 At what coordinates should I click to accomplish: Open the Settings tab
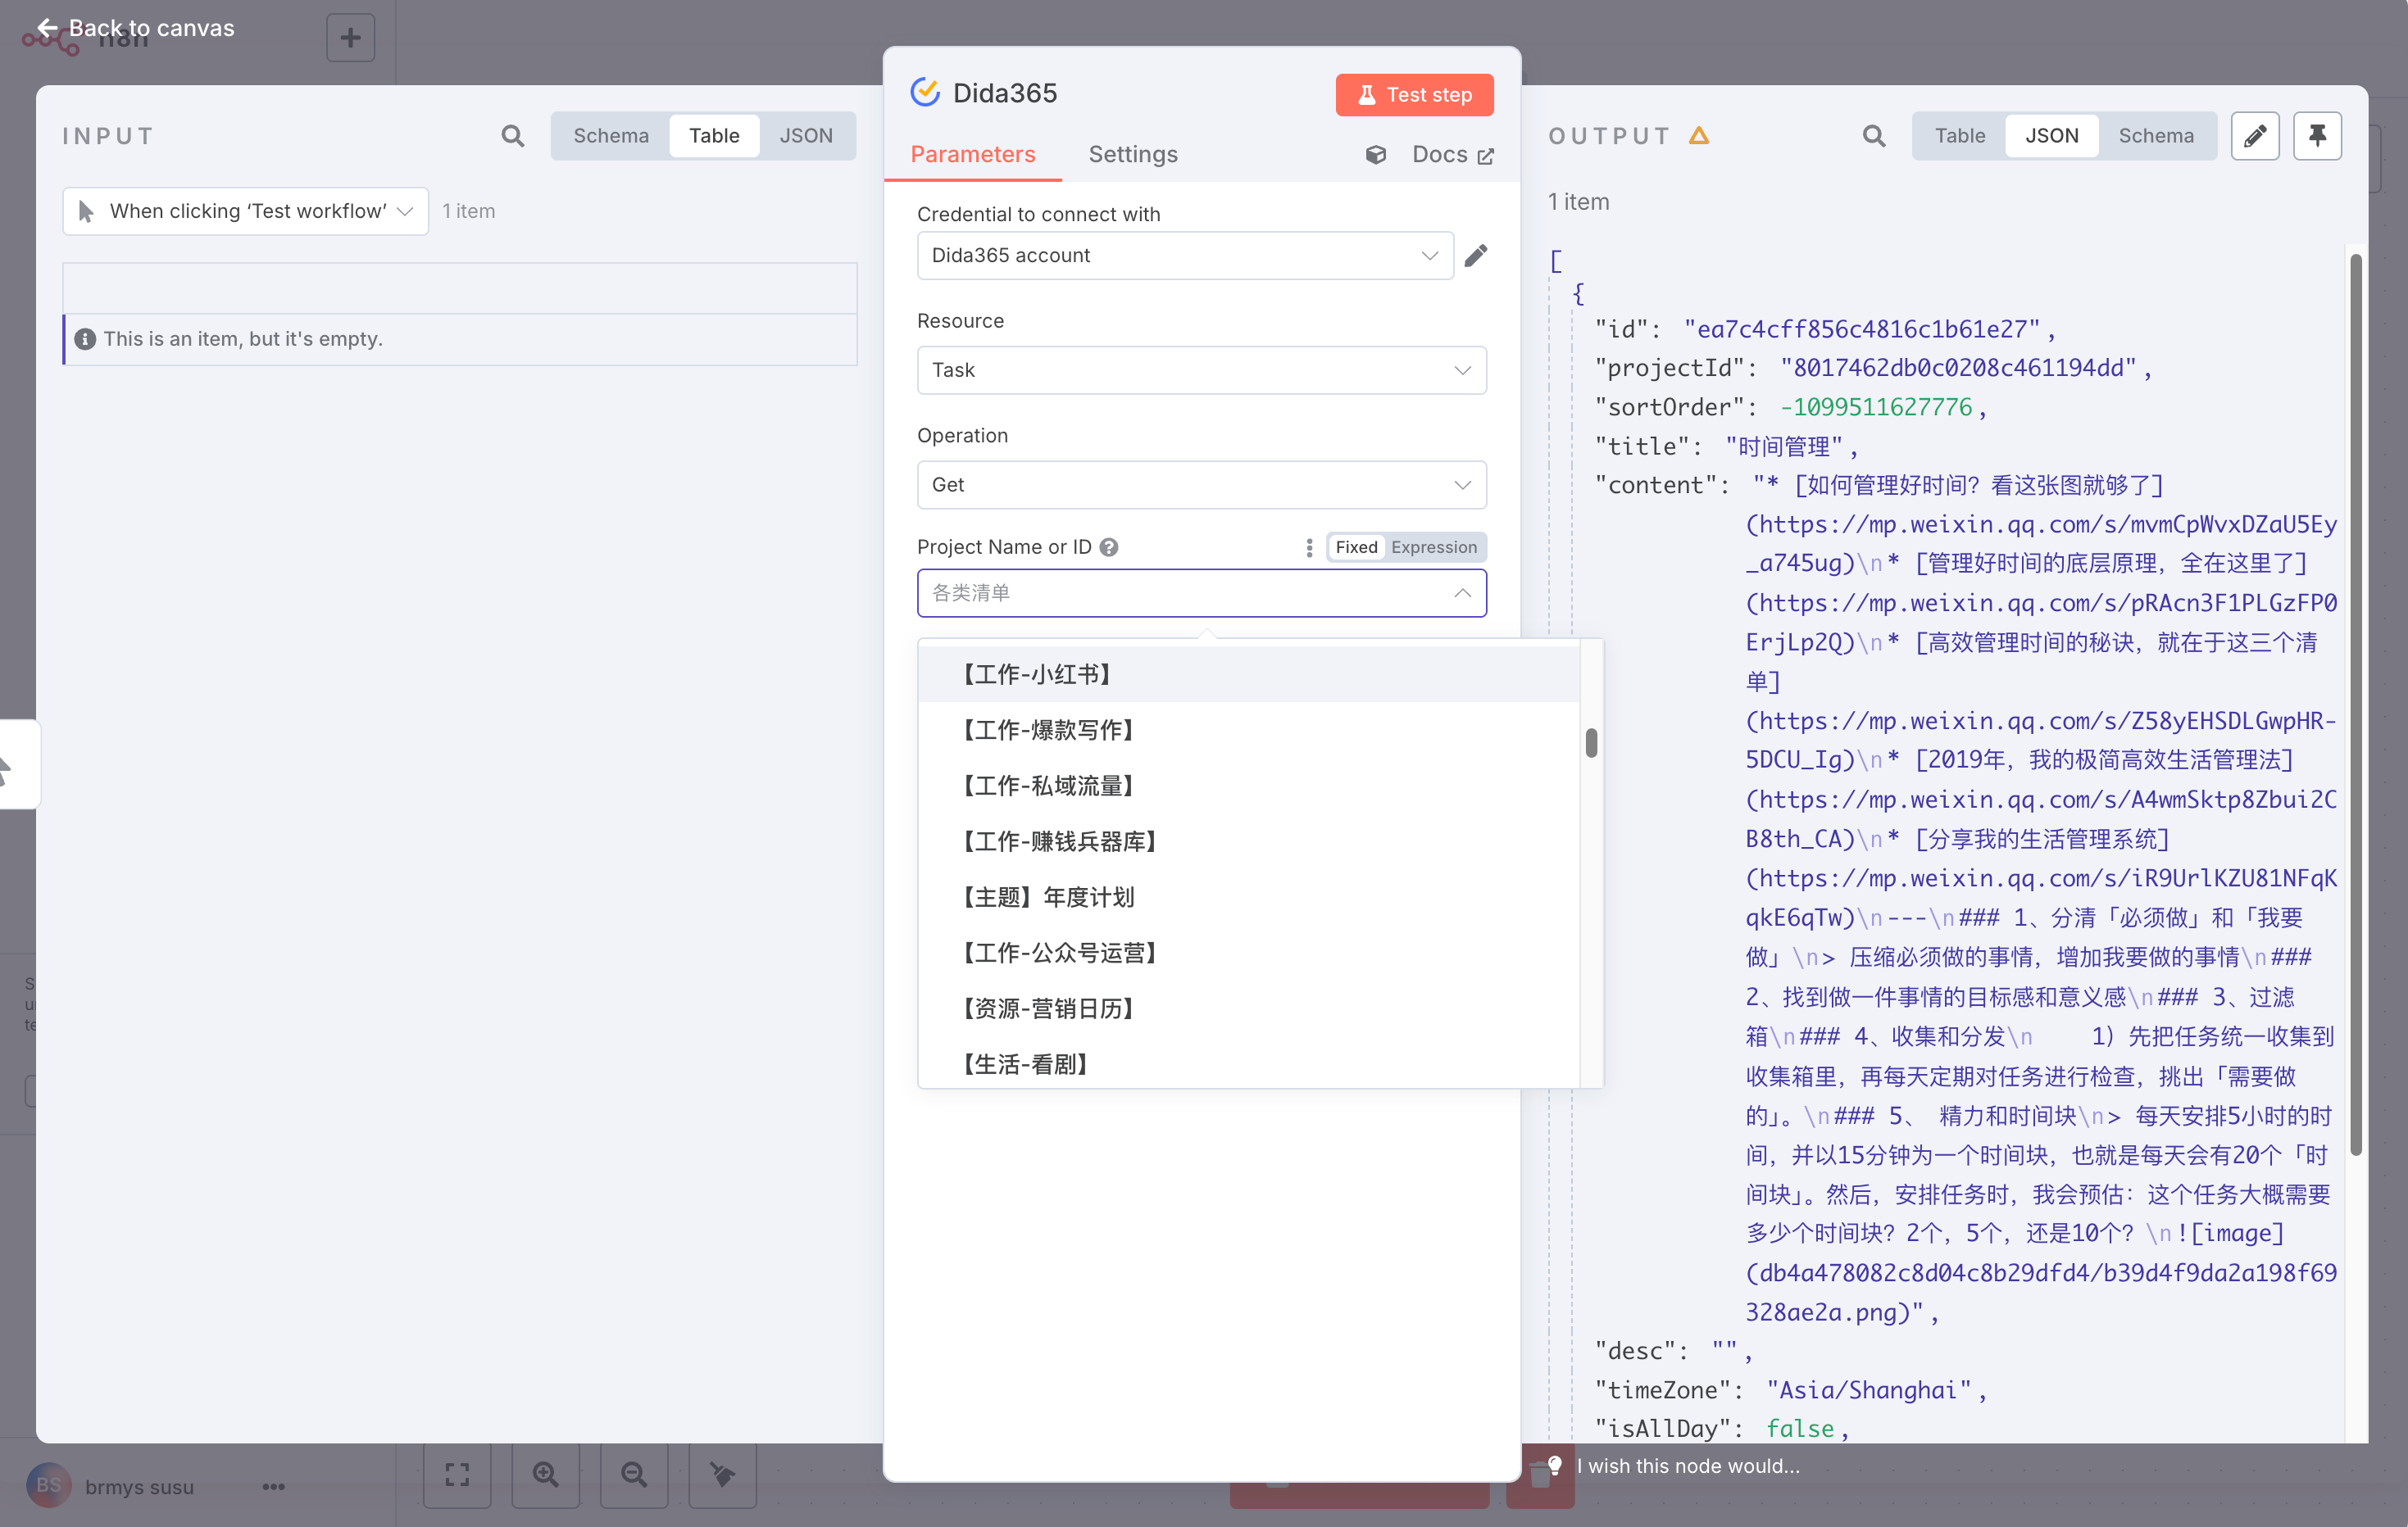click(1132, 154)
